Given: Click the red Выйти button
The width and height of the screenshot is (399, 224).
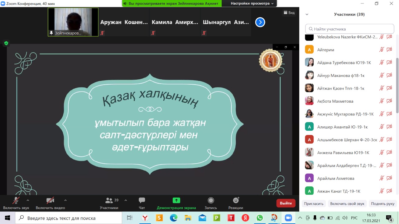Looking at the screenshot, I should click(286, 203).
